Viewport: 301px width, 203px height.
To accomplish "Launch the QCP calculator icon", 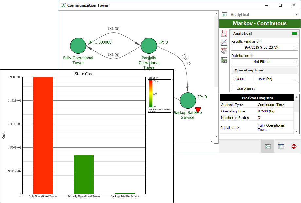I will pos(224,51).
